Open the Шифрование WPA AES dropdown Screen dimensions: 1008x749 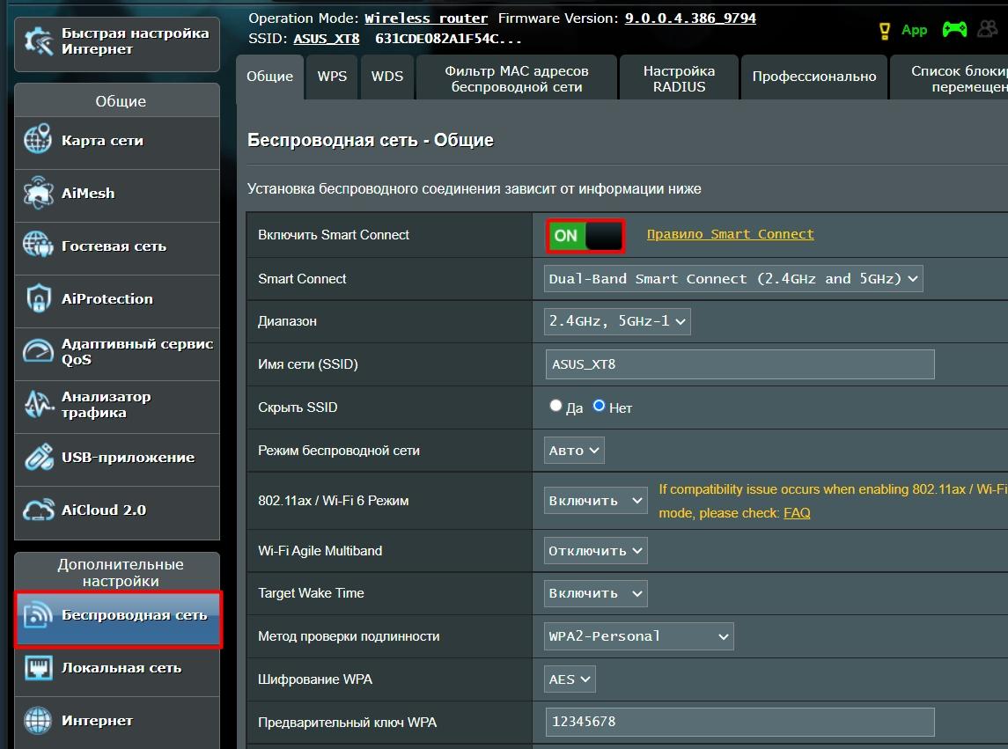point(570,679)
